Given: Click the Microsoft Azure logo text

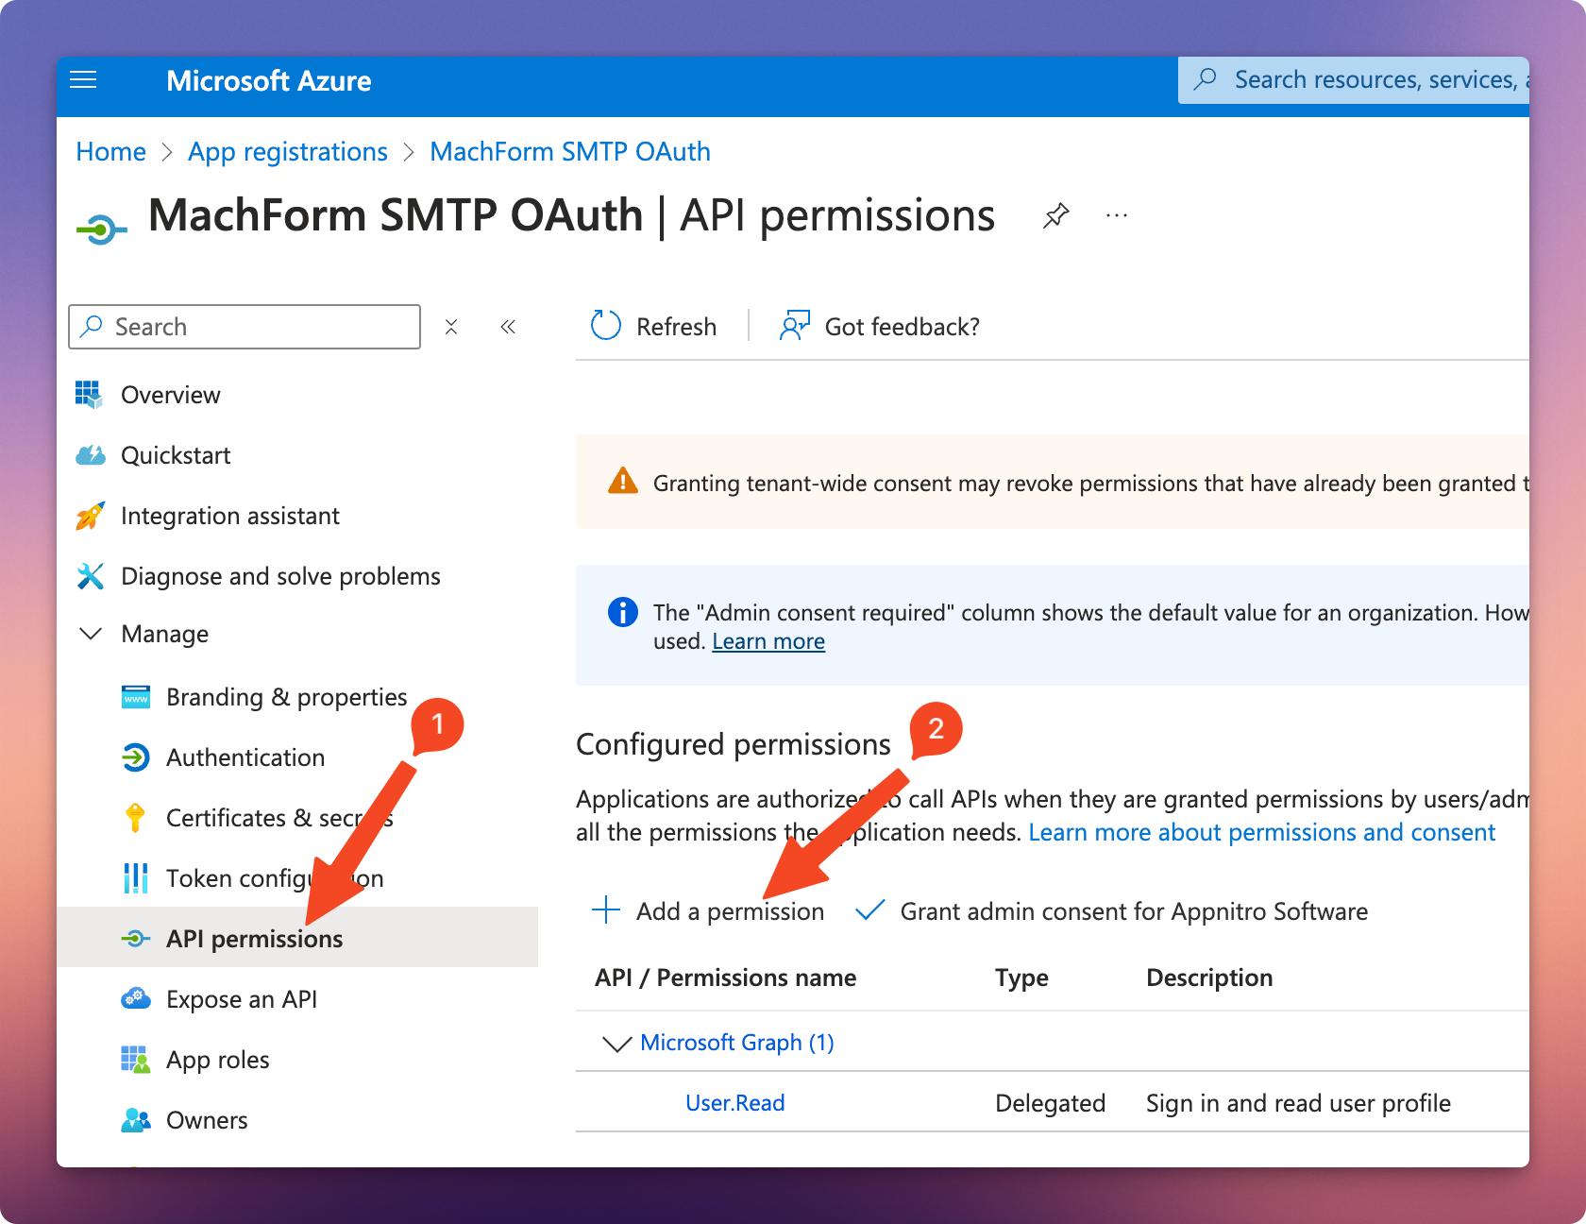Looking at the screenshot, I should coord(269,81).
